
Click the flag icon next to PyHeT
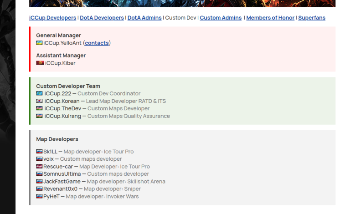point(39,196)
